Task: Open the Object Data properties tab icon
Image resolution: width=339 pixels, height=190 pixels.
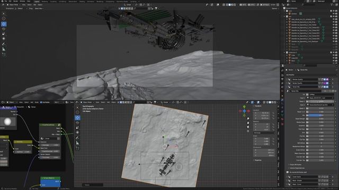Action: 282,116
